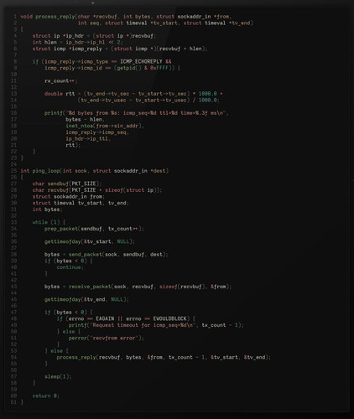Click the 'while (1)' statement

click(x=46, y=222)
